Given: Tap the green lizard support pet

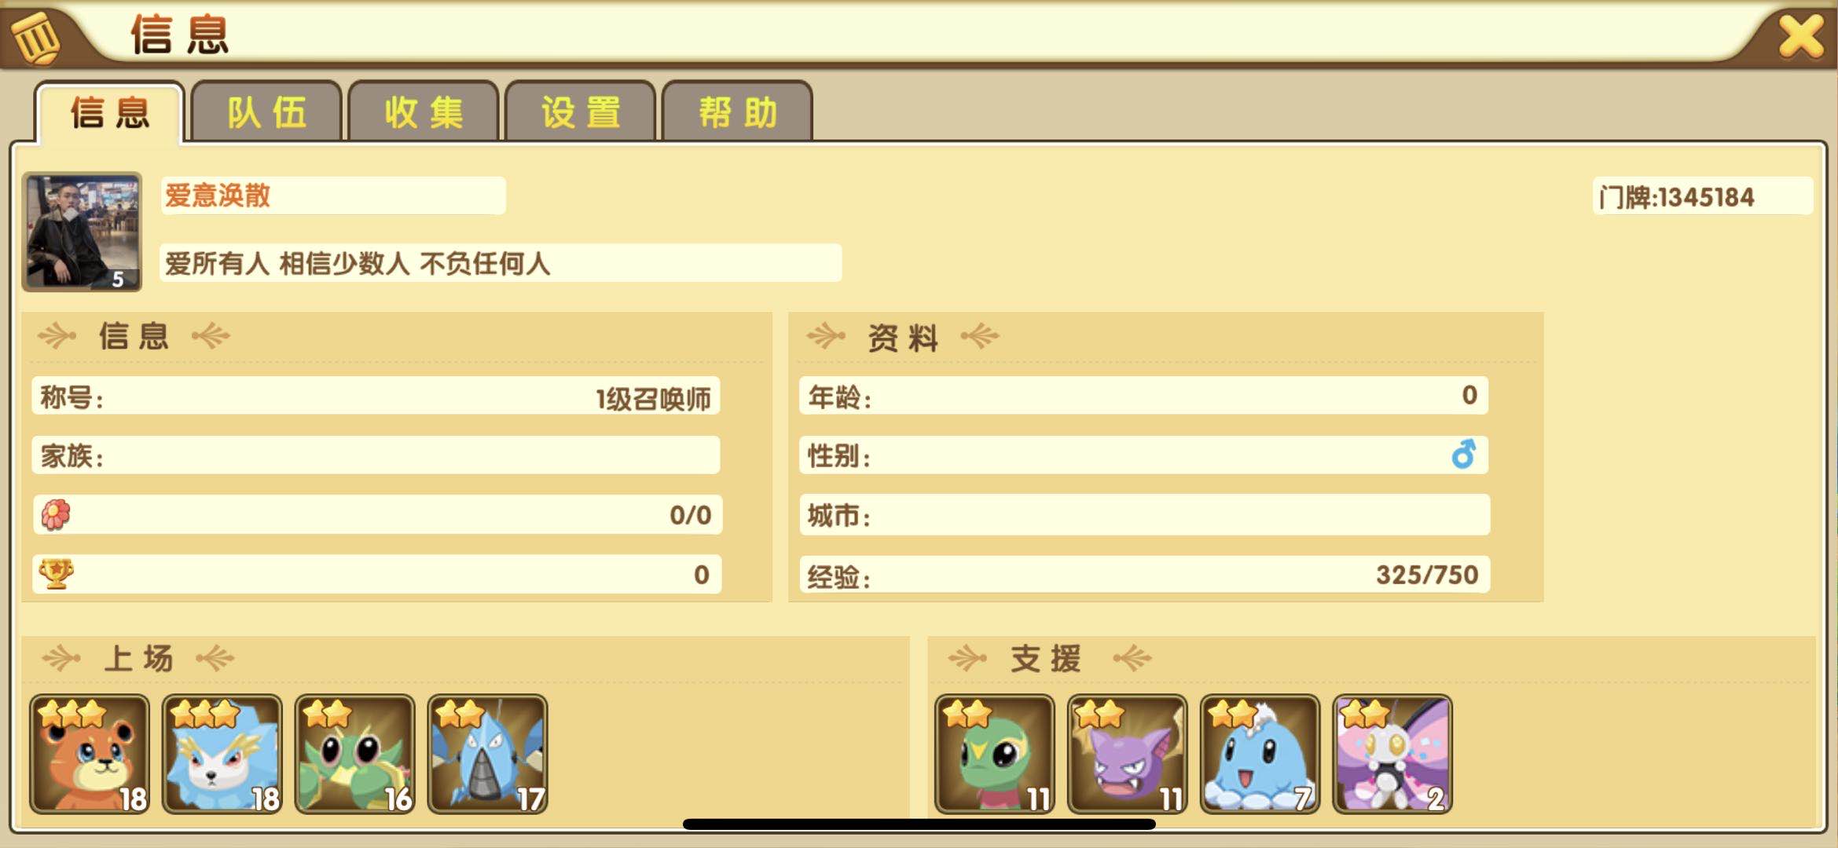Looking at the screenshot, I should click(x=995, y=754).
